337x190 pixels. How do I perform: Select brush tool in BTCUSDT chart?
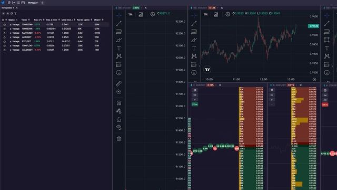pyautogui.click(x=118, y=40)
